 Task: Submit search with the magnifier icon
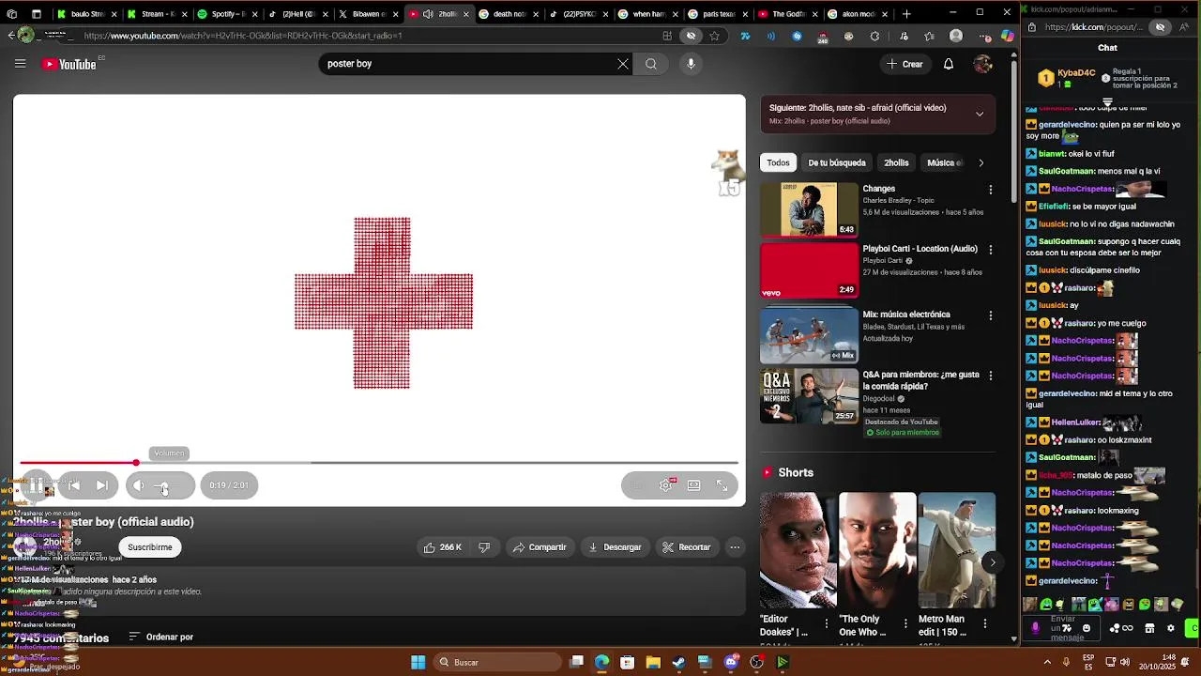(651, 64)
